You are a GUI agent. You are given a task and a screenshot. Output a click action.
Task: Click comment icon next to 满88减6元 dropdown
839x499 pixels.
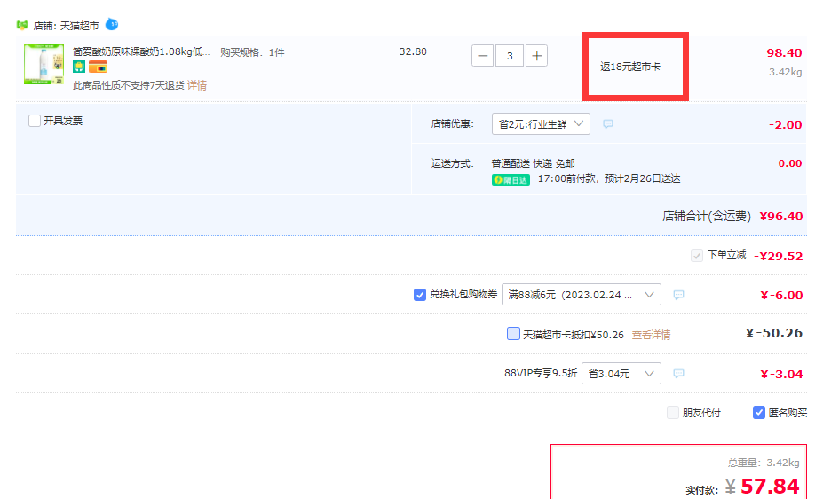[678, 295]
